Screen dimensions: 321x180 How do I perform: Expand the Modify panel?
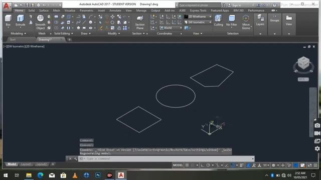[x=114, y=33]
